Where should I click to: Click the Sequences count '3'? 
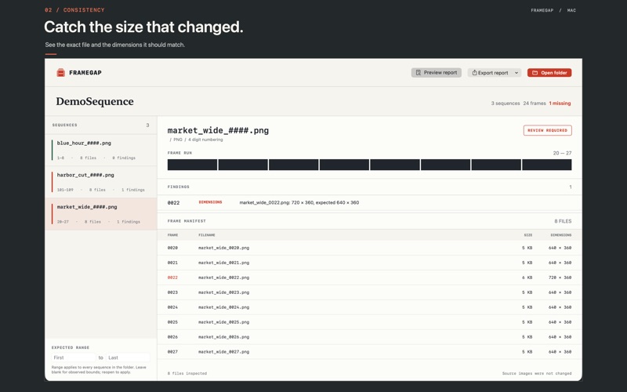pyautogui.click(x=147, y=125)
